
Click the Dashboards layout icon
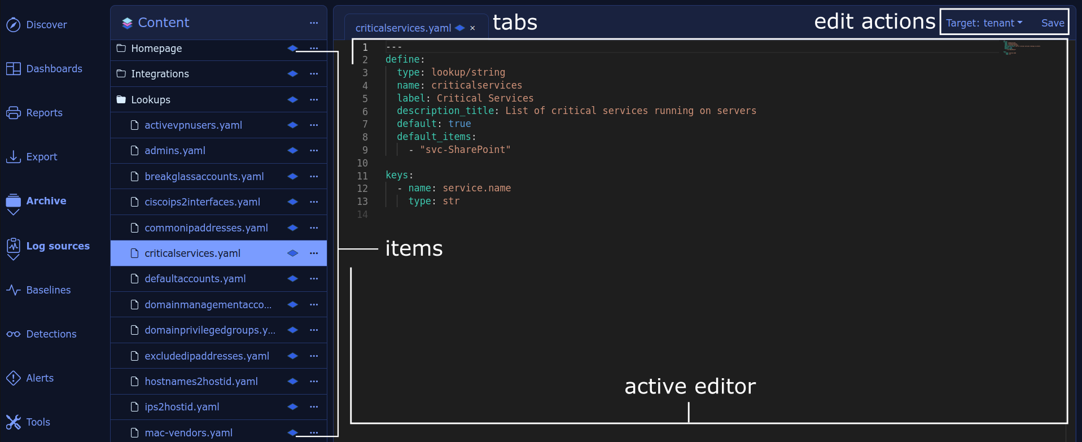(13, 69)
